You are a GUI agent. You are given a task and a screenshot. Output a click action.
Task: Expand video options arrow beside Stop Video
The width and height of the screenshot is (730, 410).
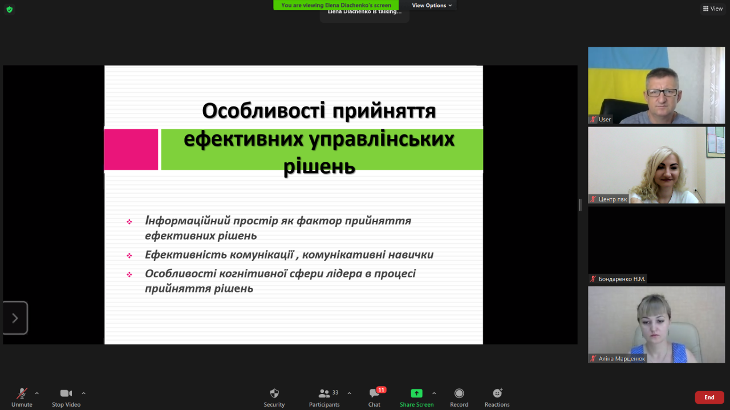click(83, 393)
